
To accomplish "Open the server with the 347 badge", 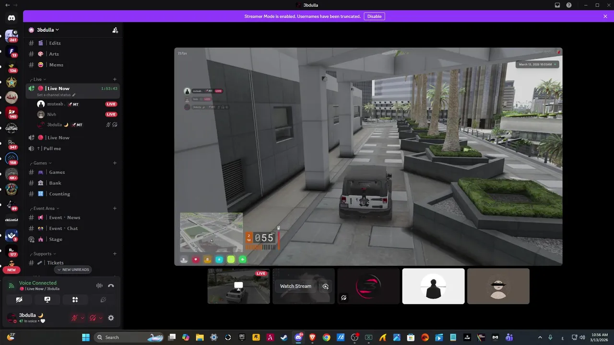I will [12, 143].
